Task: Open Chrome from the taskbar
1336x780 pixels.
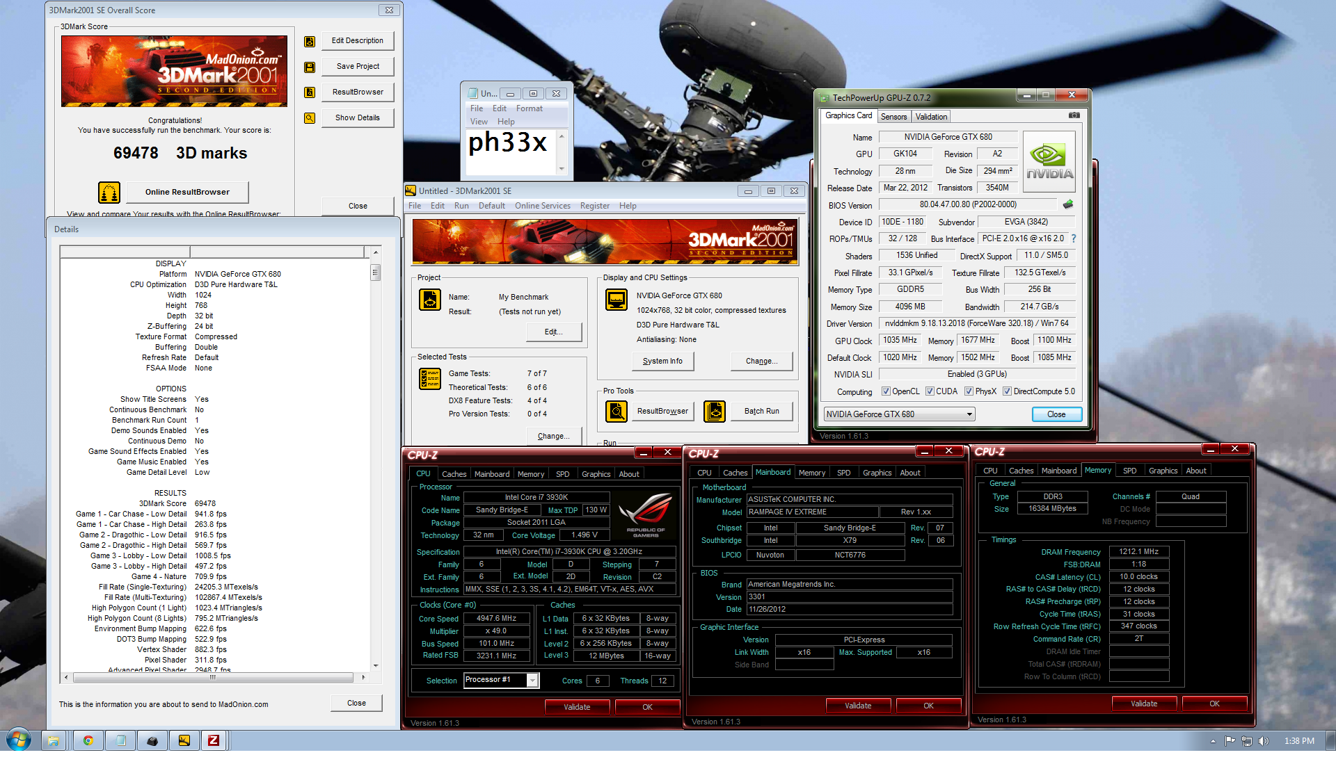Action: click(x=88, y=740)
